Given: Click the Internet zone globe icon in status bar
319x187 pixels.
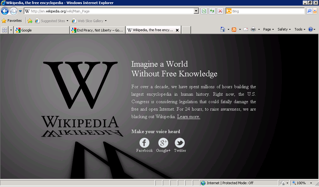Looking at the screenshot, I should 203,183.
